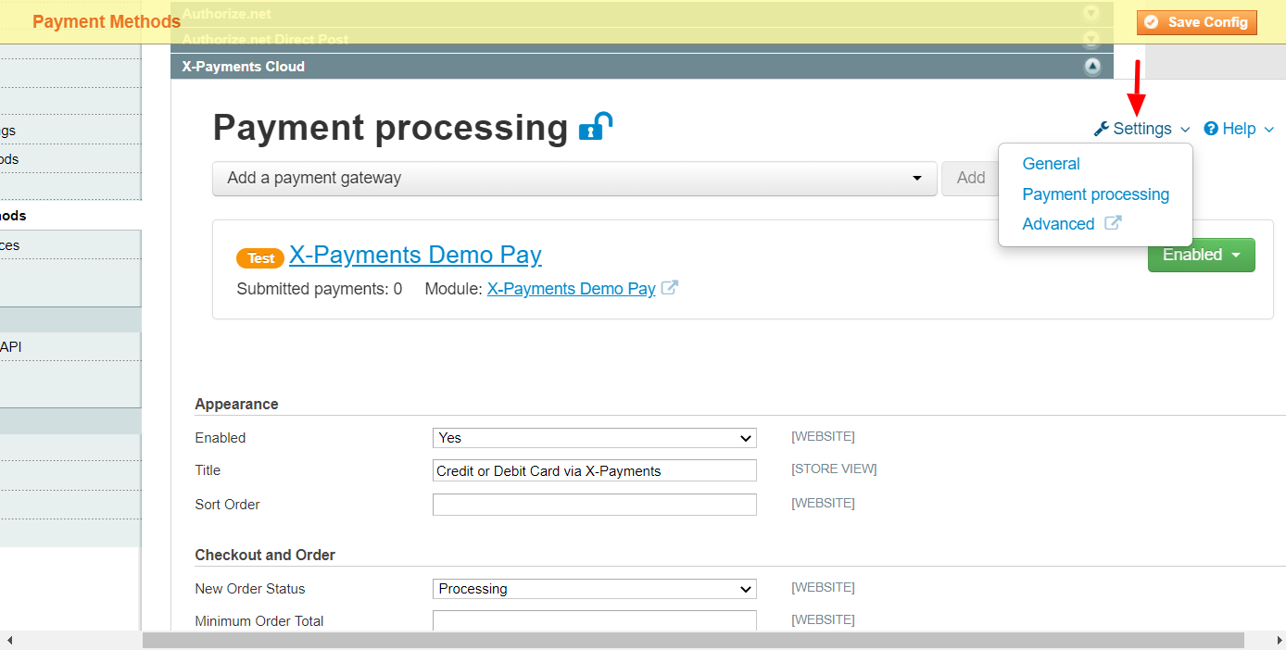Choose General in Settings menu
Screen dimensions: 1286x650
point(1051,164)
